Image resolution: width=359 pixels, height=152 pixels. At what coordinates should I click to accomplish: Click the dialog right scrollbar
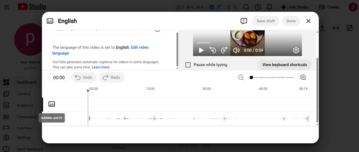coord(317,90)
